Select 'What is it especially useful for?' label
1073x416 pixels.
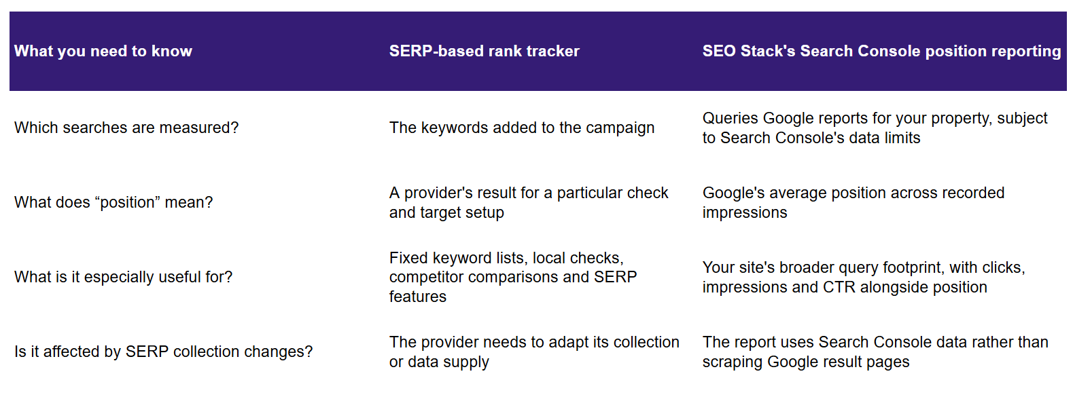(123, 277)
